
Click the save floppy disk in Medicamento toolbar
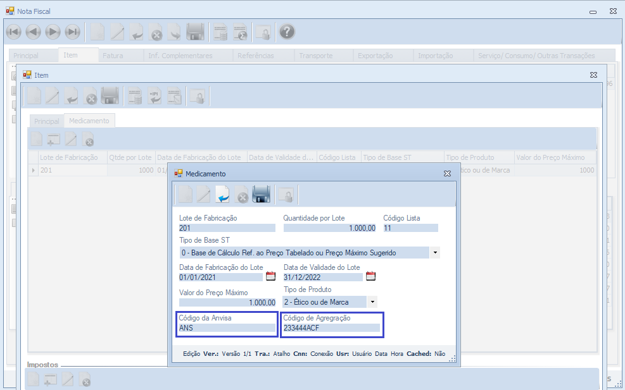(262, 195)
